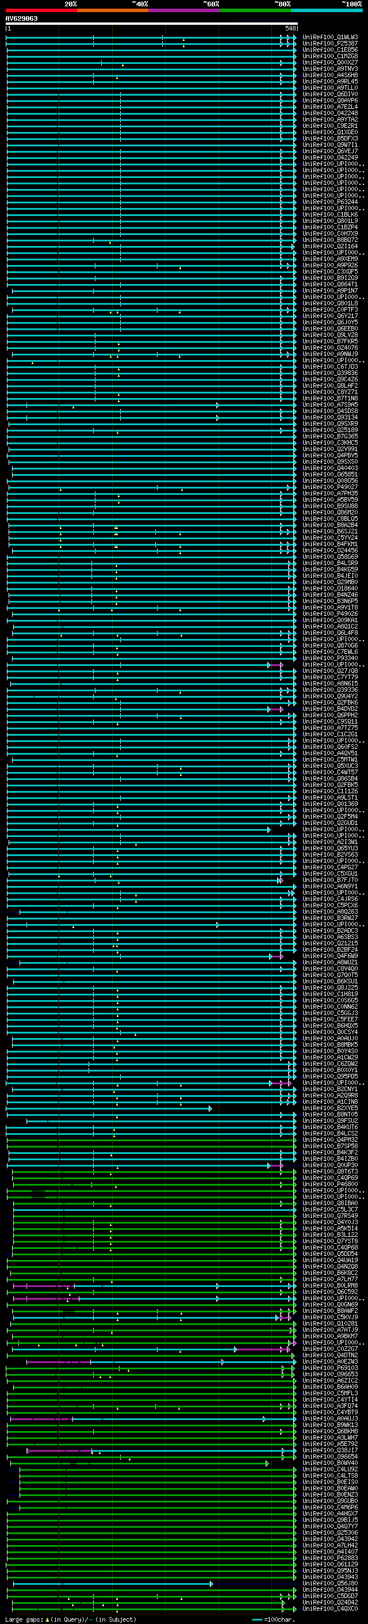Select UniRef100_B0WV40 entry
368x1624 pixels.
coord(330,1463)
